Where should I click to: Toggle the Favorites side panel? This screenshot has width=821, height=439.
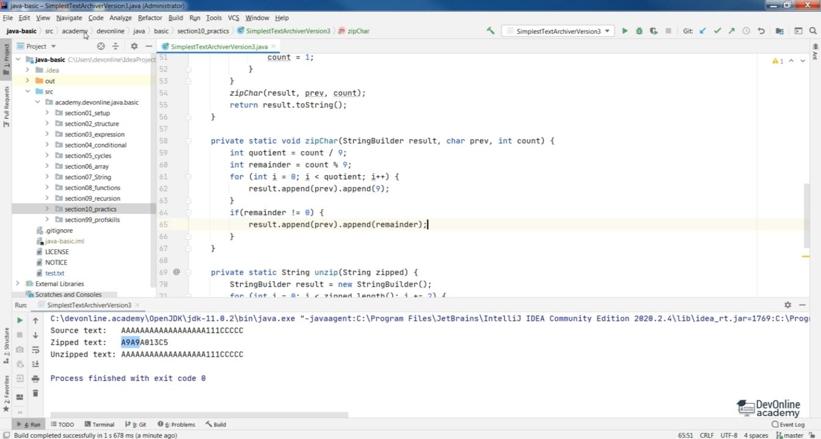(7, 394)
